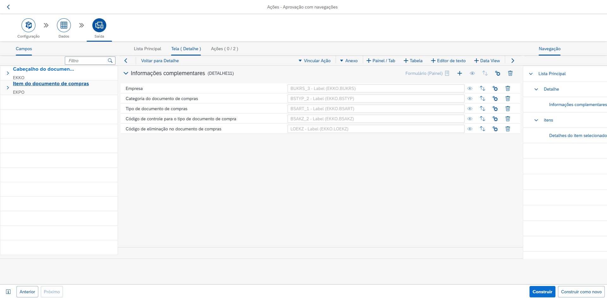Open settings for Informações complementares panel

(x=498, y=73)
